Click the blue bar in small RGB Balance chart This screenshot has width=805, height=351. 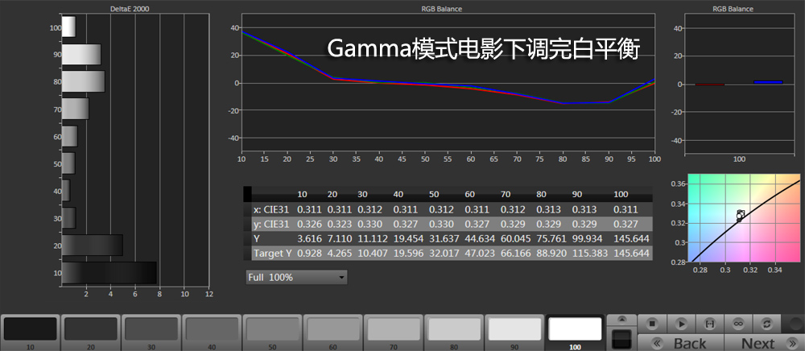click(x=768, y=82)
